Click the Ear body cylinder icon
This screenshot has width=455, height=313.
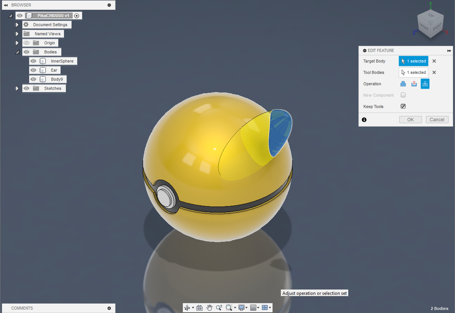(x=43, y=70)
